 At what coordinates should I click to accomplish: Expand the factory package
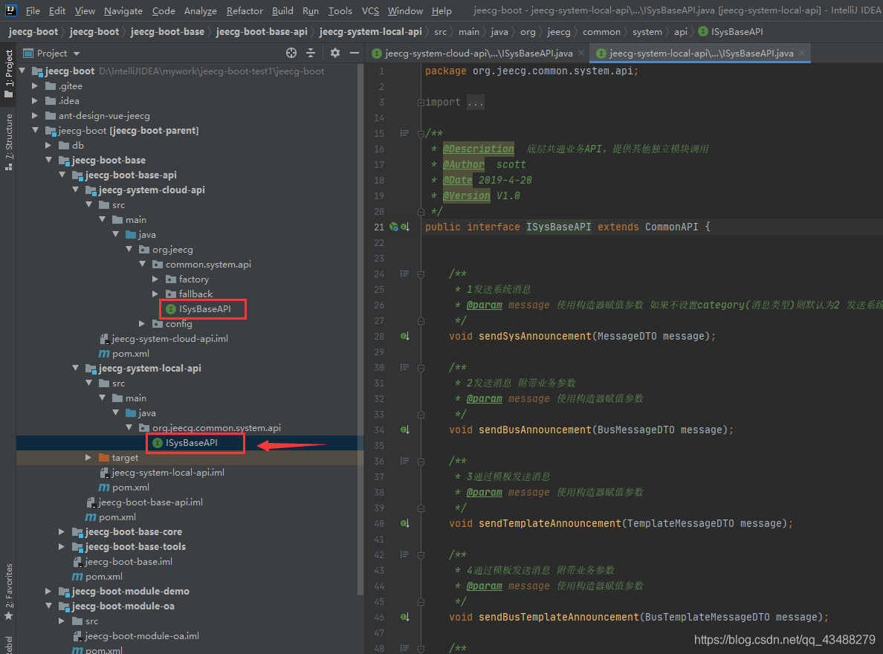point(156,279)
